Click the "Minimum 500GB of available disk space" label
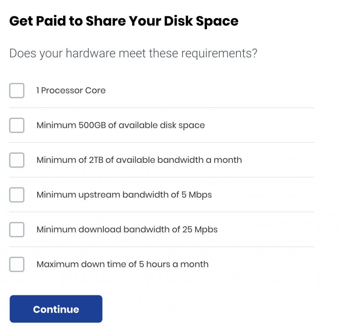Image resolution: width=340 pixels, height=333 pixels. pos(121,125)
